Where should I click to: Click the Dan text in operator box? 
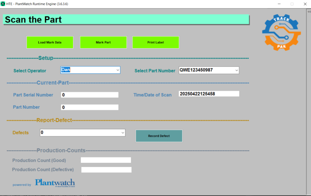point(66,70)
